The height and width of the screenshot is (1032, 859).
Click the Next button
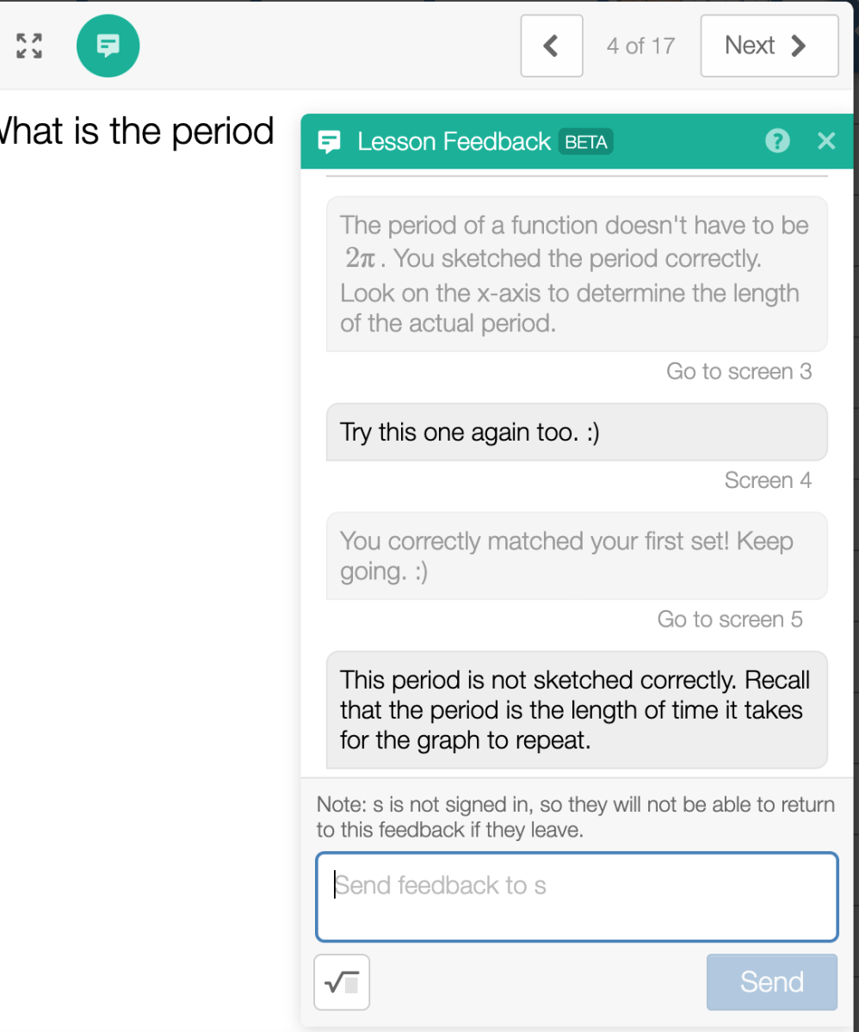(769, 46)
